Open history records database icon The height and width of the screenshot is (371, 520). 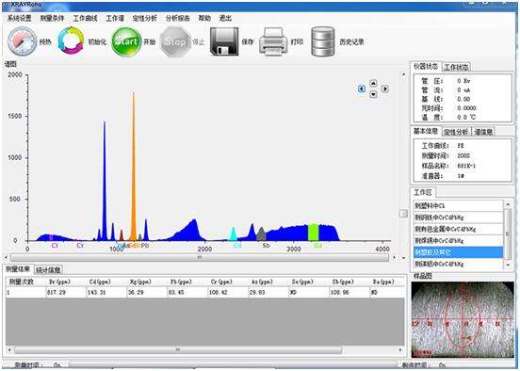323,41
